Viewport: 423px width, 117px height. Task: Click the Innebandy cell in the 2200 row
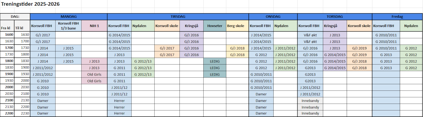(310, 114)
